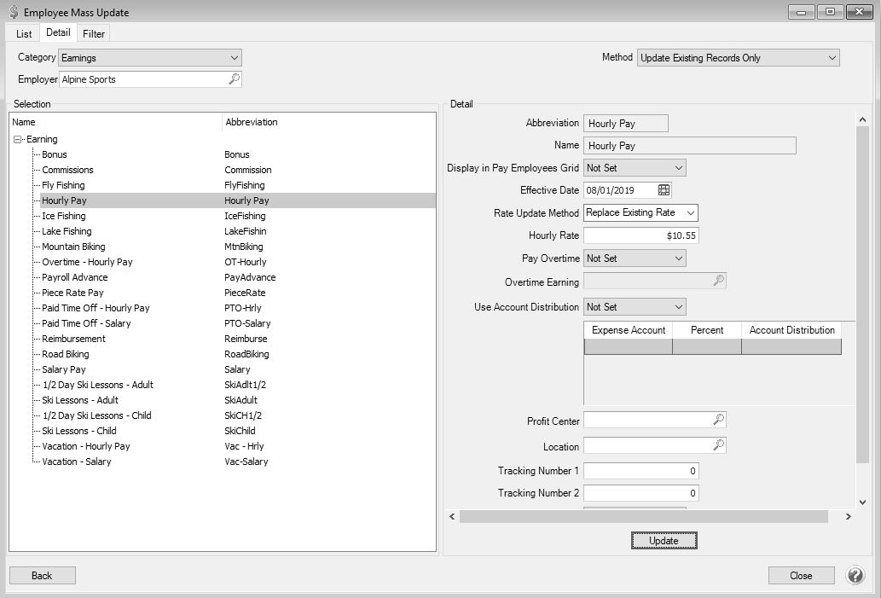This screenshot has width=881, height=598.
Task: Click the detail Abbreviation field
Action: click(626, 123)
